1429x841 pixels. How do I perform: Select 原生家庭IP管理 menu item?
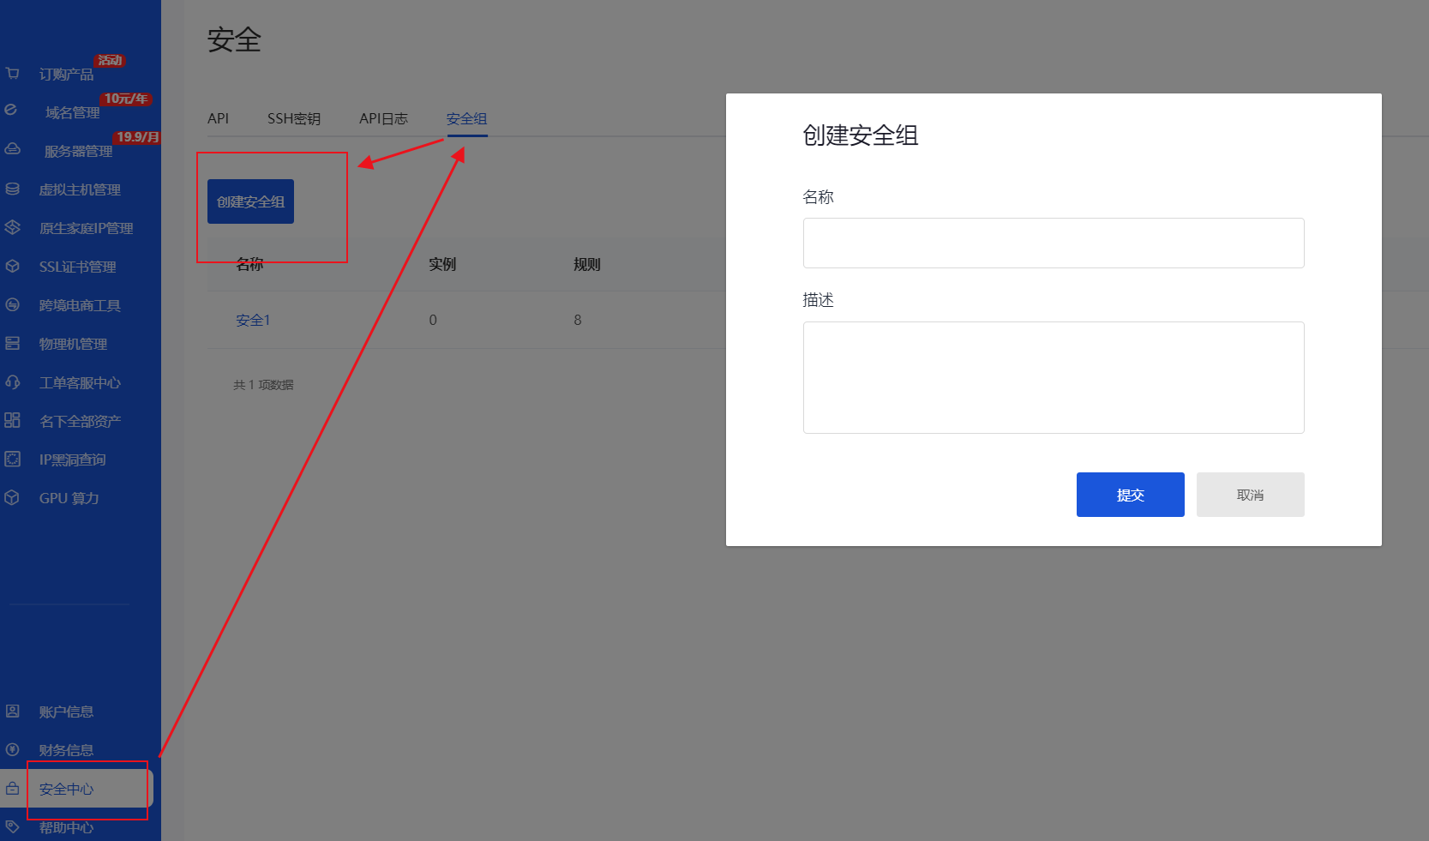coord(86,228)
